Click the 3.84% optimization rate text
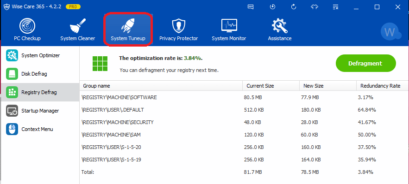The height and width of the screenshot is (184, 409). (x=193, y=58)
